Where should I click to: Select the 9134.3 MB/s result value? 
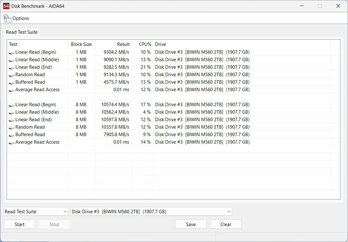tap(116, 75)
